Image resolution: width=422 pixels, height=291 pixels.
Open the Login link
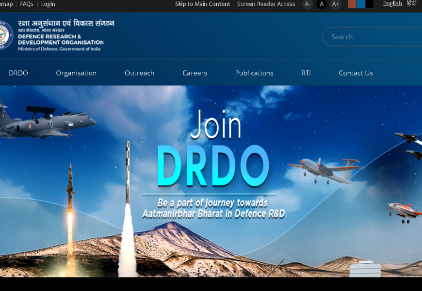coord(48,4)
